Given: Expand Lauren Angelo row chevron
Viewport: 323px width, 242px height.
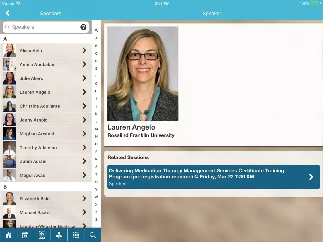Looking at the screenshot, I should 84,92.
